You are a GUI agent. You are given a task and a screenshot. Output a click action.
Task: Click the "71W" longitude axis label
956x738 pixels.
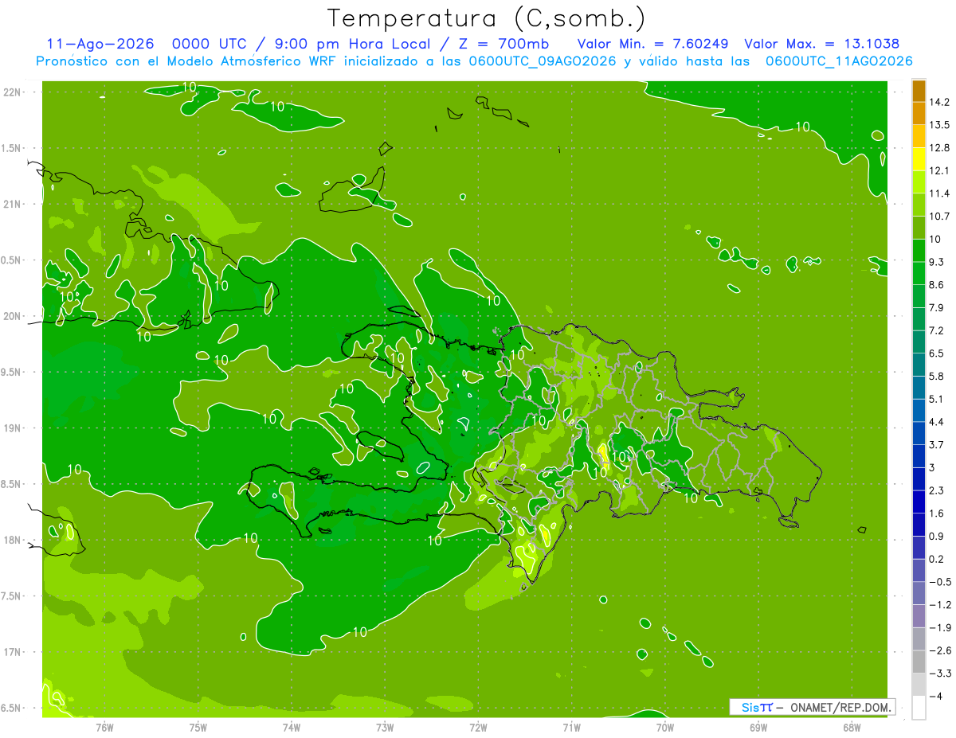click(571, 727)
